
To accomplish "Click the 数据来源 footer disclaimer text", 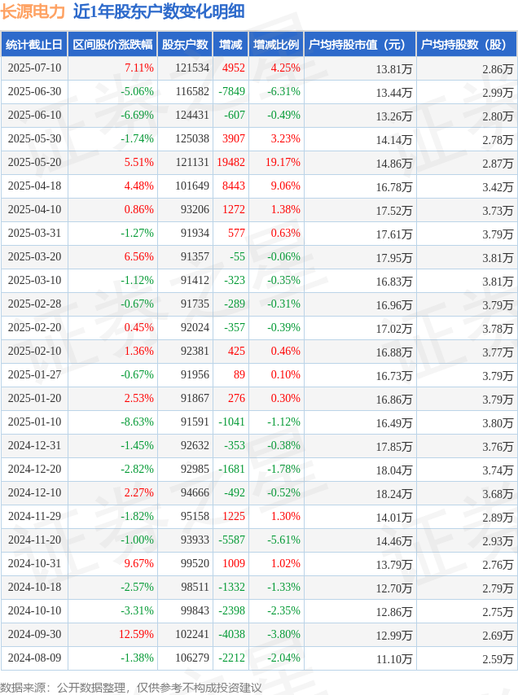I will (131, 688).
